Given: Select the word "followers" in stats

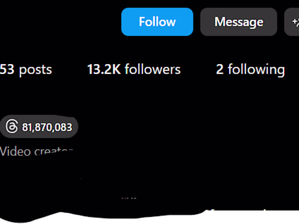Looking at the screenshot, I should tap(152, 69).
